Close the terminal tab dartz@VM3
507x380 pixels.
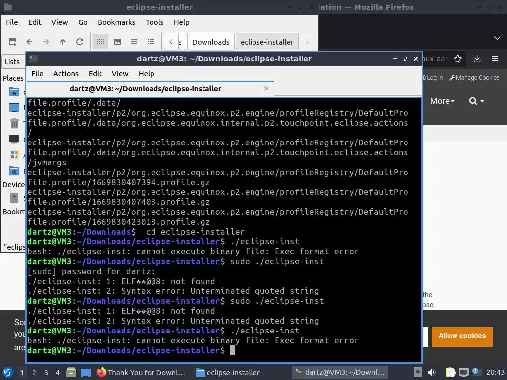(x=266, y=88)
